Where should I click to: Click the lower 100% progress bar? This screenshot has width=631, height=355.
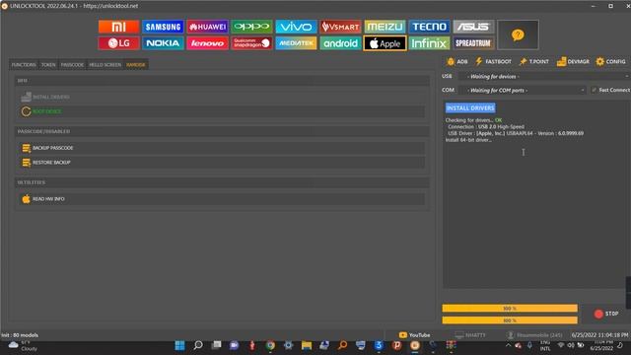(510, 320)
